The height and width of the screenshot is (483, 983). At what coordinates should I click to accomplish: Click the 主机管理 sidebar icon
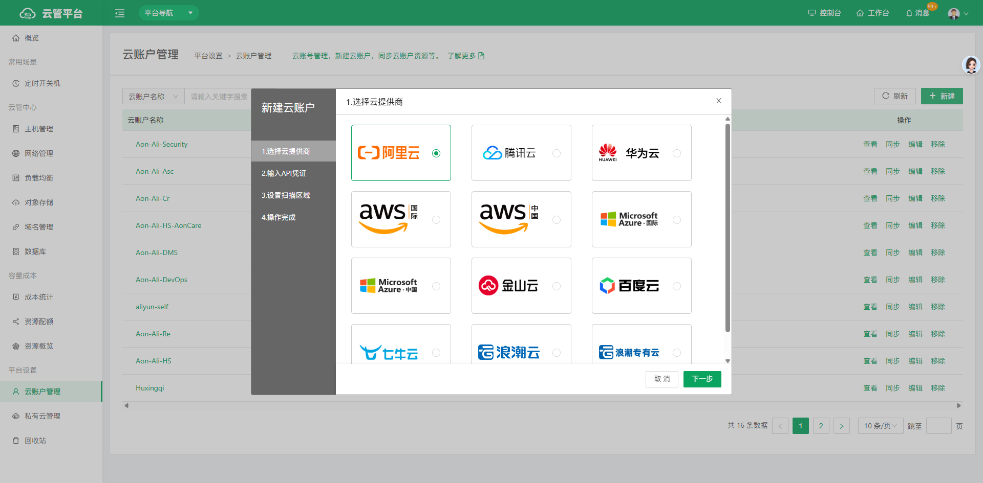(16, 129)
